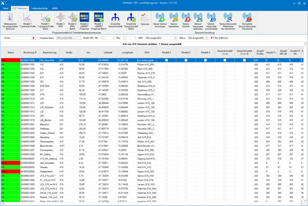The height and width of the screenshot is (206, 308).
Task: Click Neuen Sensor hinzufügen
Action: [160, 20]
